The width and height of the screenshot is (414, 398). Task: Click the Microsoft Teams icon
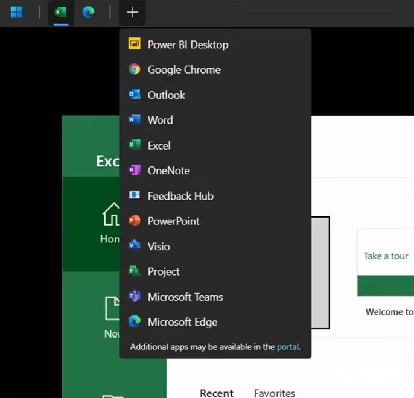pyautogui.click(x=135, y=297)
